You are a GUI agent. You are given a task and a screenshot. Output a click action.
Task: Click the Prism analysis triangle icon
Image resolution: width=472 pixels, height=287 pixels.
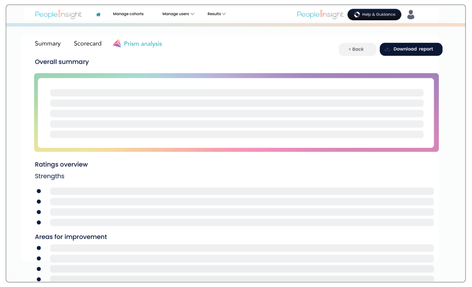117,44
